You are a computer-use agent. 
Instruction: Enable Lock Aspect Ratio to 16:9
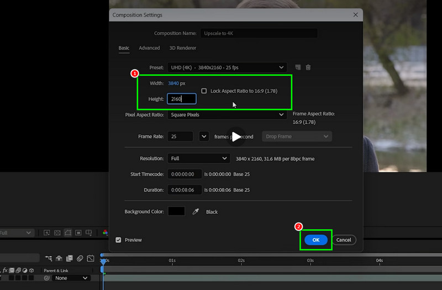(204, 91)
